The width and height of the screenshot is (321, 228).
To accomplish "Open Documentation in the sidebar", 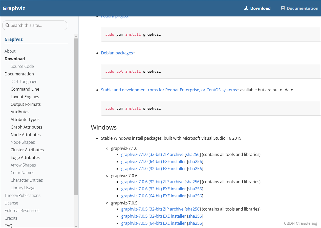I will (19, 74).
